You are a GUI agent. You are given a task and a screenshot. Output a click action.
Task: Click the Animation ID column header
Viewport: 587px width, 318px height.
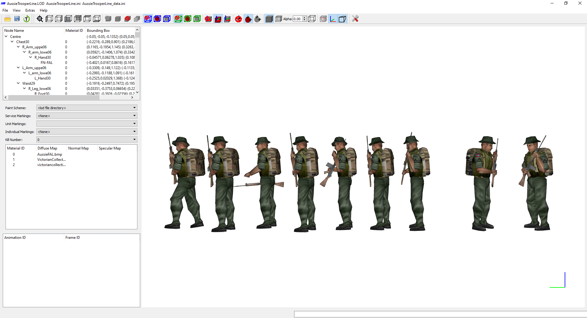tap(33, 238)
